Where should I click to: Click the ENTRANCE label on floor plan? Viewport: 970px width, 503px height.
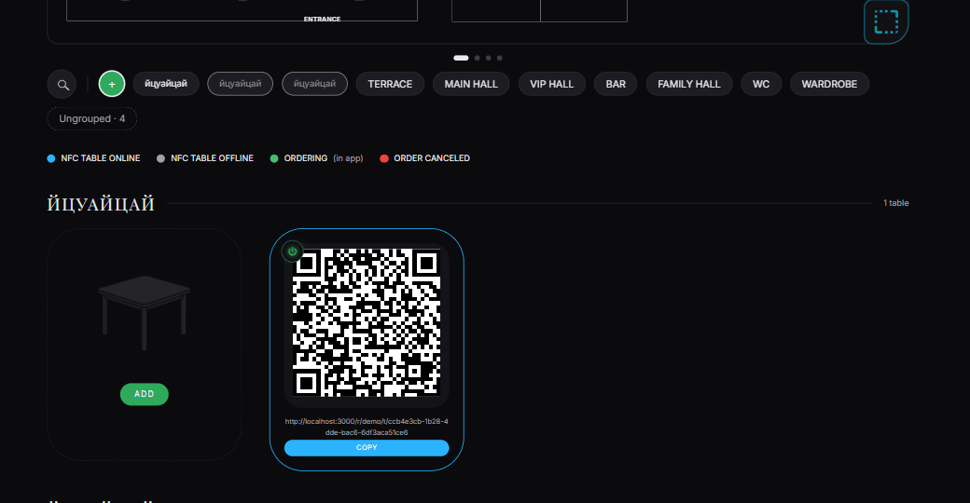point(323,20)
